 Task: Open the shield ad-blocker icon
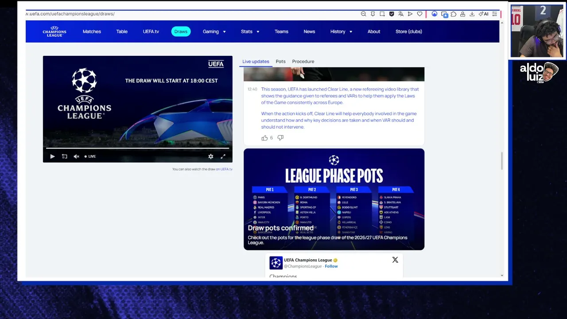click(392, 14)
